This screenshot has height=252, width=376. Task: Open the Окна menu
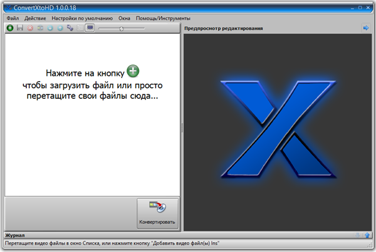pos(133,19)
